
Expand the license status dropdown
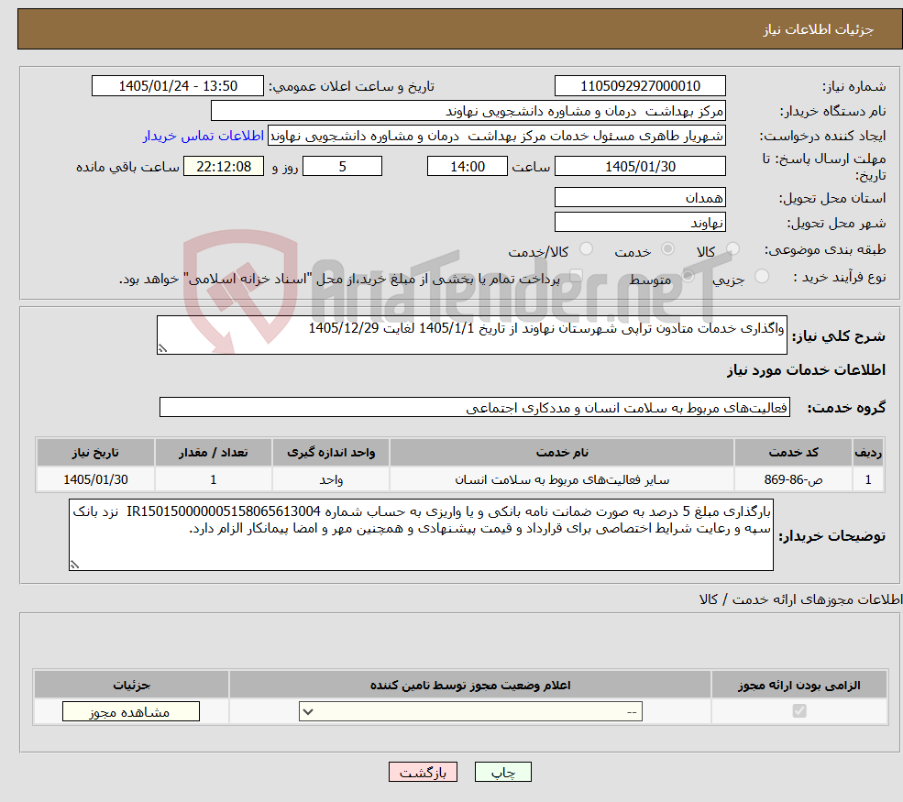470,711
